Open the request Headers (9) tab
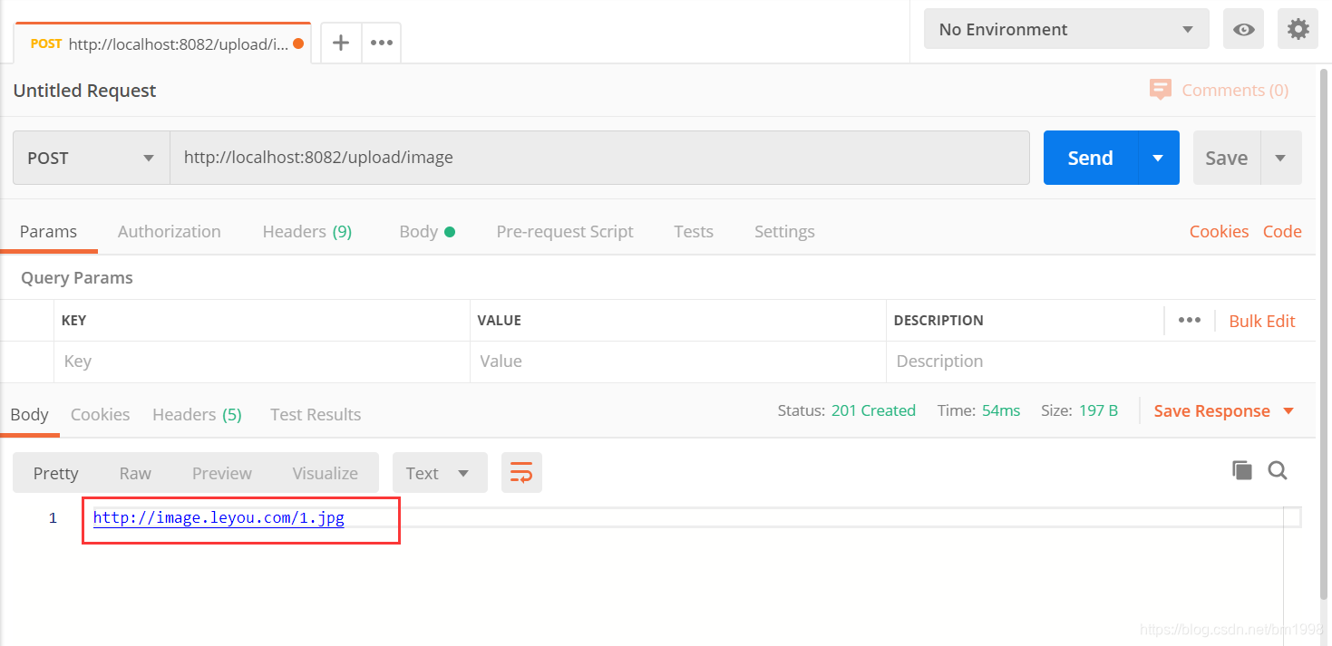The width and height of the screenshot is (1332, 646). 307,231
